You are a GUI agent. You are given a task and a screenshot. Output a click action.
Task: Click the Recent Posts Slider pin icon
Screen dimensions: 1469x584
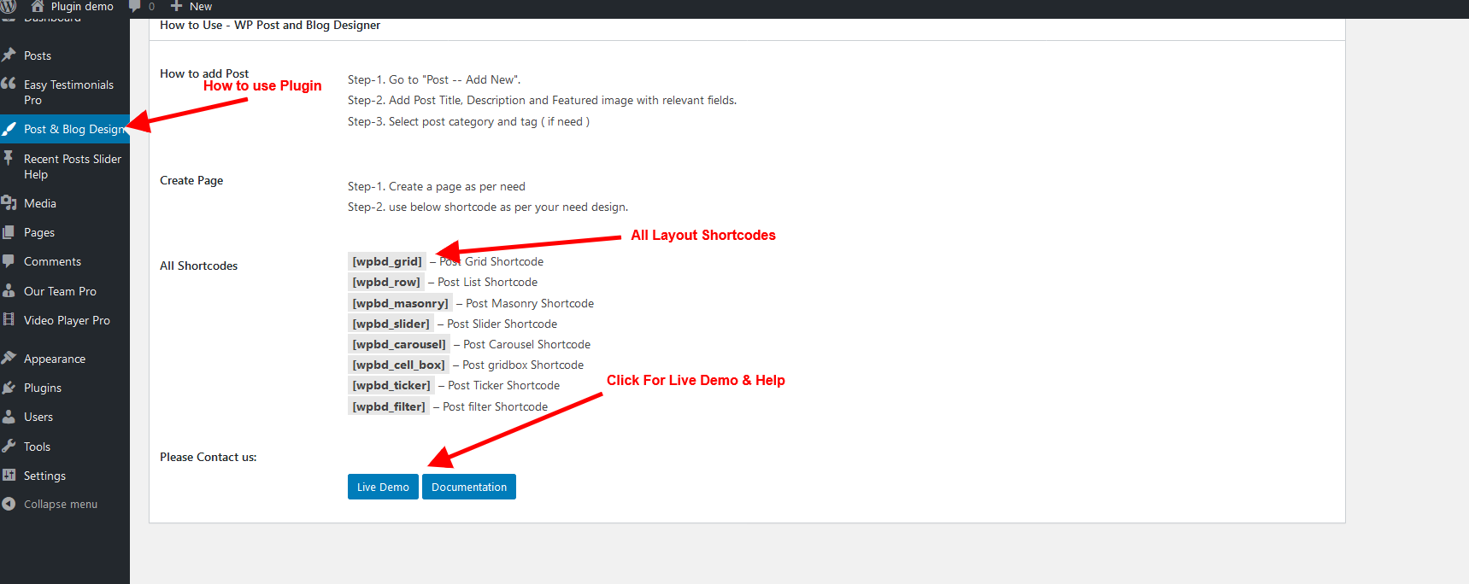[9, 158]
